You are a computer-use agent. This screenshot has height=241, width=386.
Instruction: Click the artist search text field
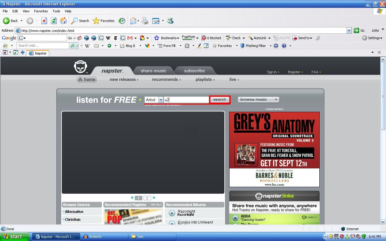tap(186, 100)
